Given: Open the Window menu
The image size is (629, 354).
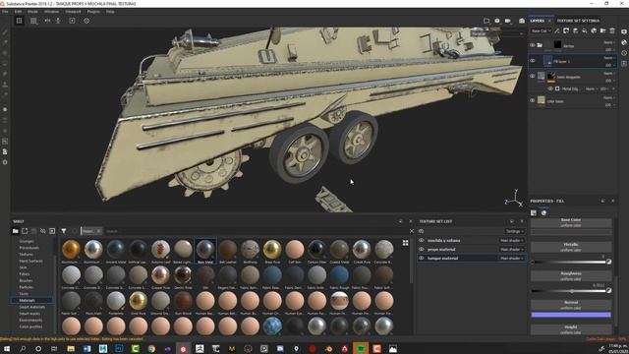Looking at the screenshot, I should [51, 12].
